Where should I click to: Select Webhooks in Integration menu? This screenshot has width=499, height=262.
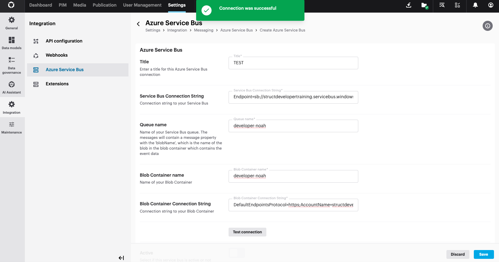point(57,55)
